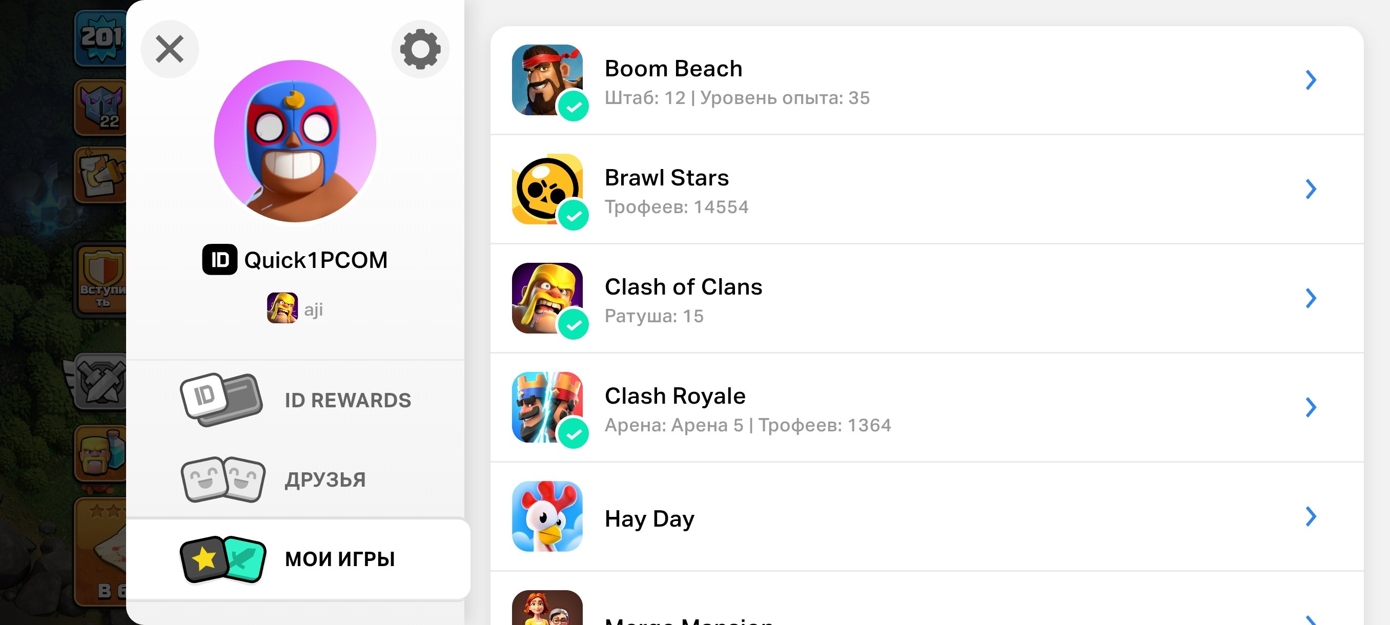Click the Hay Day chicken icon

coord(546,516)
